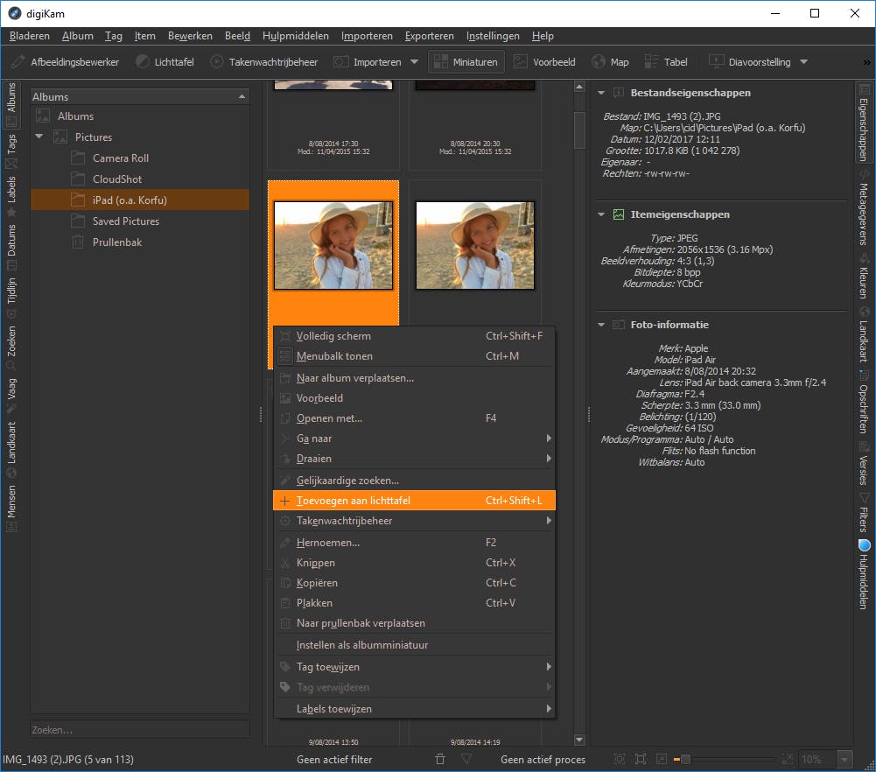Image resolution: width=876 pixels, height=772 pixels.
Task: Choose Gelijkaardige zoeken in context menu
Action: point(414,481)
